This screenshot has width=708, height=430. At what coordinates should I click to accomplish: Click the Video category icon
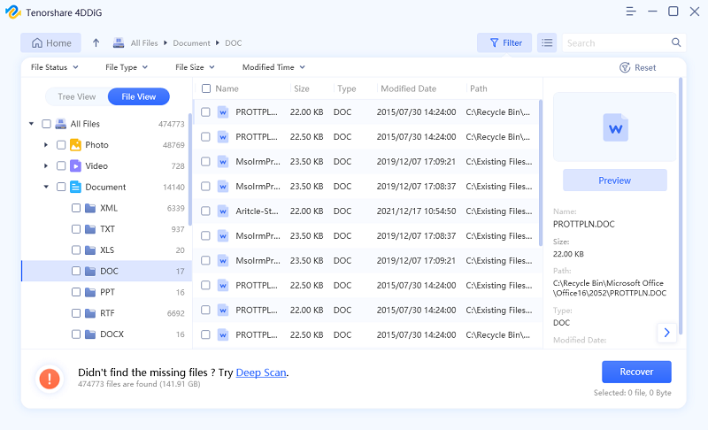click(75, 166)
